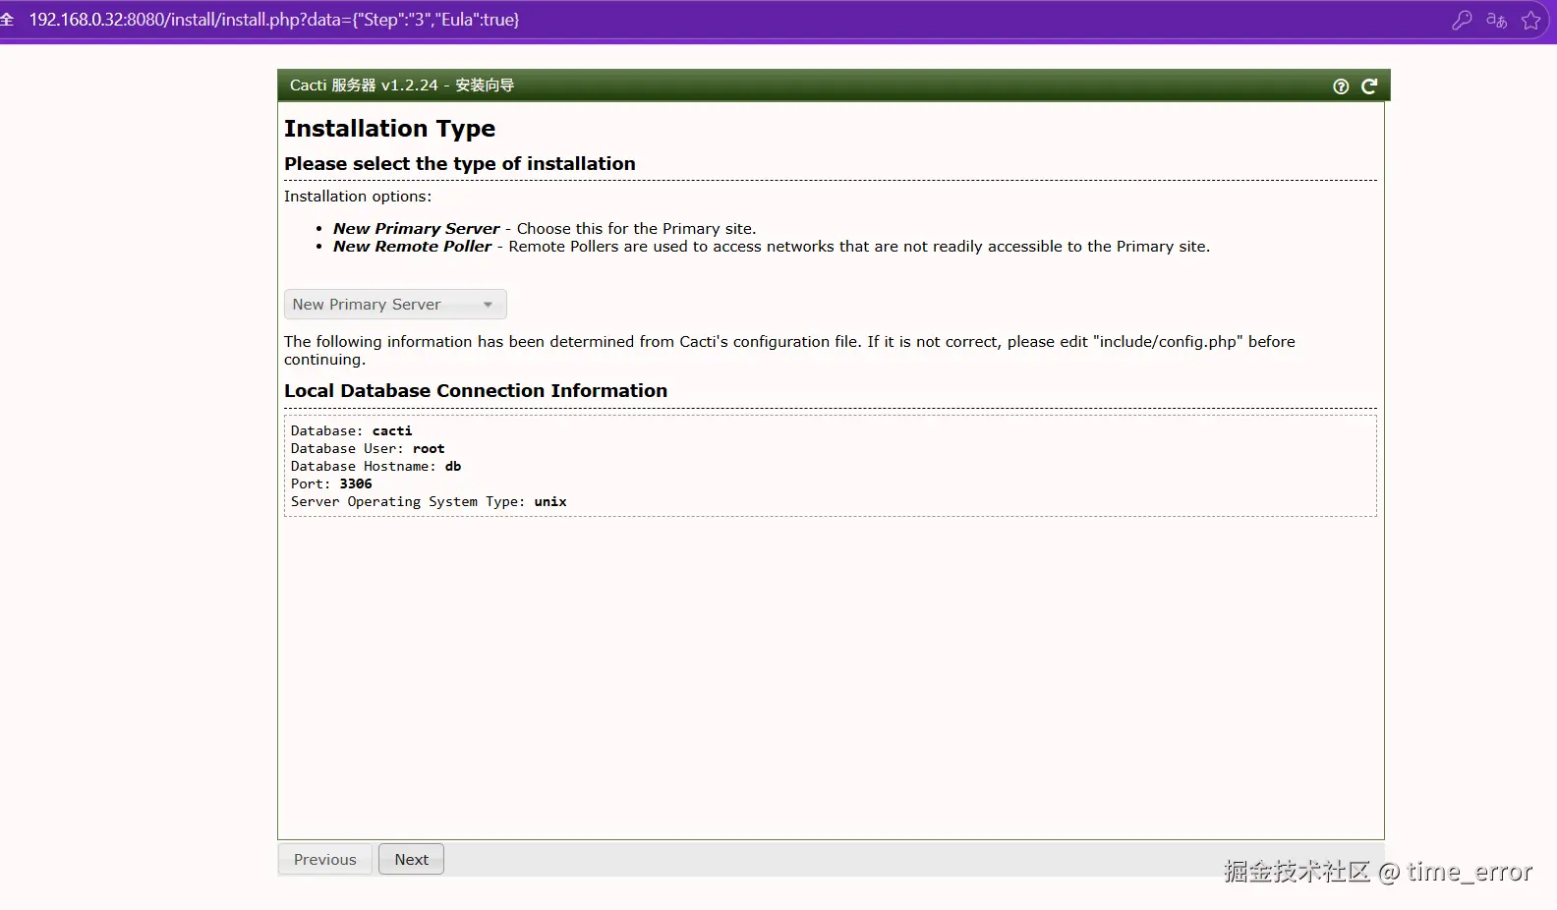1557x910 pixels.
Task: Click the Previous button
Action: pos(324,859)
